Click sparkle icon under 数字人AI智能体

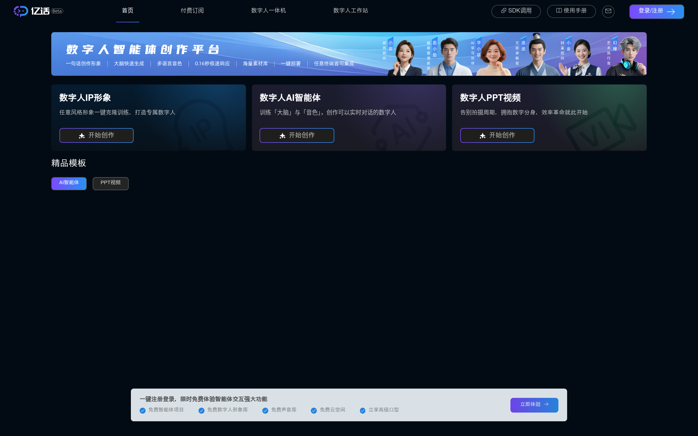click(x=282, y=135)
